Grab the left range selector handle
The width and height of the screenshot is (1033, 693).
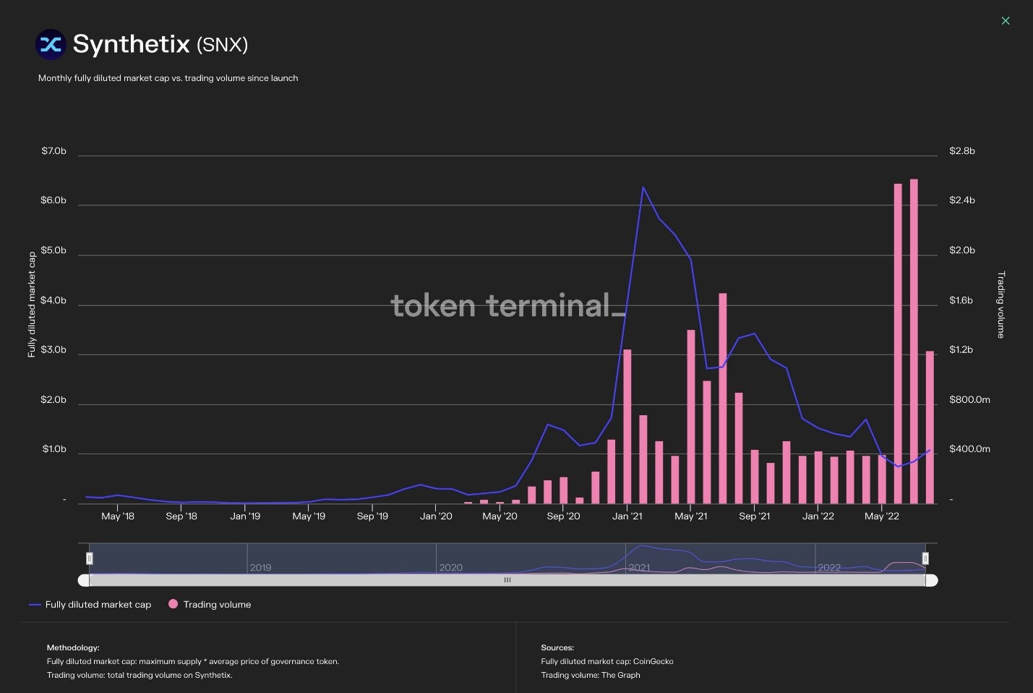(x=90, y=558)
